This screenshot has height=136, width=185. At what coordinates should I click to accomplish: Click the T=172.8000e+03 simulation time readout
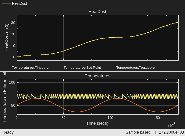point(169,132)
